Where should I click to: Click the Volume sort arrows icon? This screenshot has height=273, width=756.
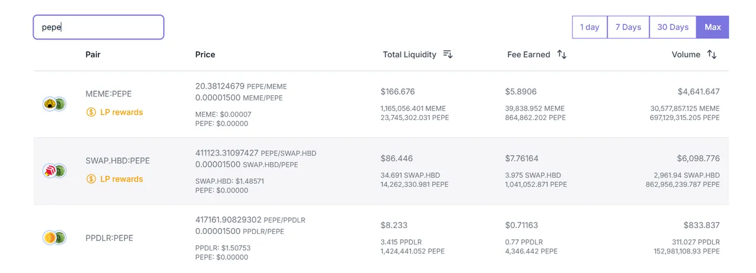tap(712, 54)
